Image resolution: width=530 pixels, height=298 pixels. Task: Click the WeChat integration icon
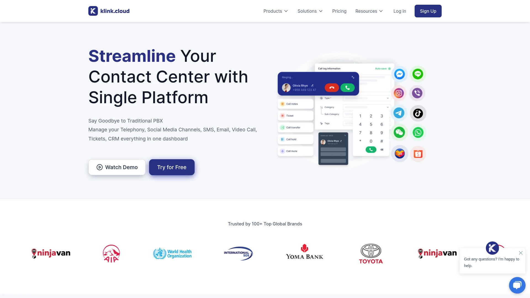click(x=399, y=132)
